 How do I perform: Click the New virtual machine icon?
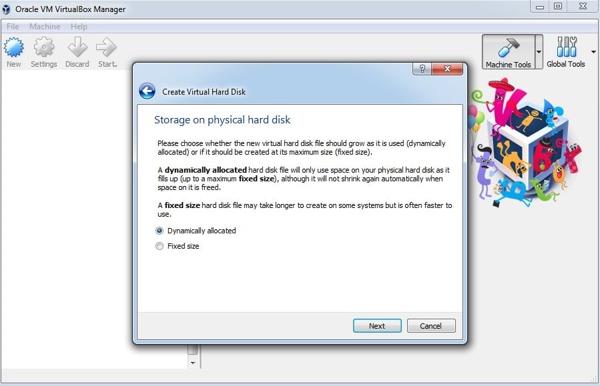14,47
